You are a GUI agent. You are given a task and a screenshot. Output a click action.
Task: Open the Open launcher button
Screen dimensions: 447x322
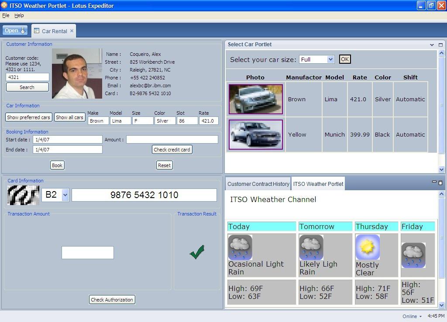[x=15, y=31]
